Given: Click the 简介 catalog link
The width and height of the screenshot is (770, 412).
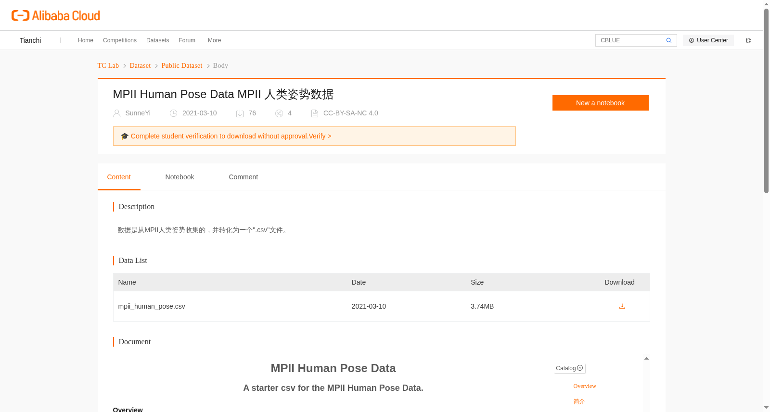Looking at the screenshot, I should pyautogui.click(x=579, y=401).
